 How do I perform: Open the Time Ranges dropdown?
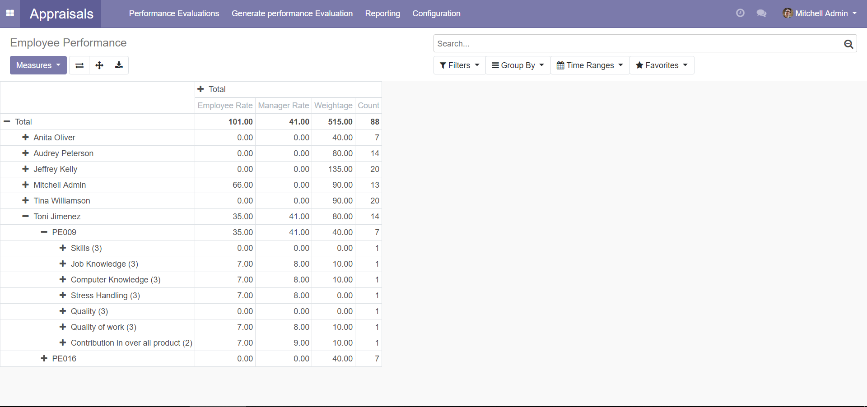point(589,65)
